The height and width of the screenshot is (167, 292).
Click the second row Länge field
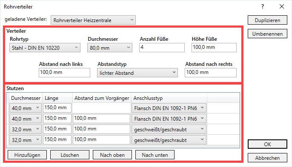(57, 119)
